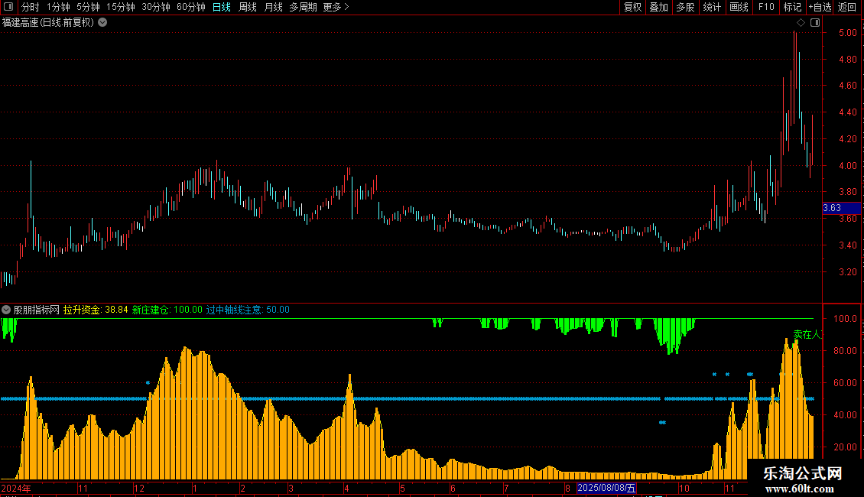Click the 复权 adjustment button
The width and height of the screenshot is (864, 497).
pos(632,7)
